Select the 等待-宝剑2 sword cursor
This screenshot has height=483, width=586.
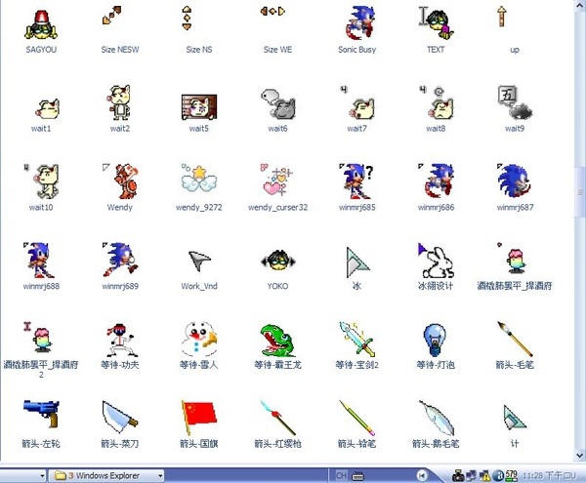tap(357, 339)
